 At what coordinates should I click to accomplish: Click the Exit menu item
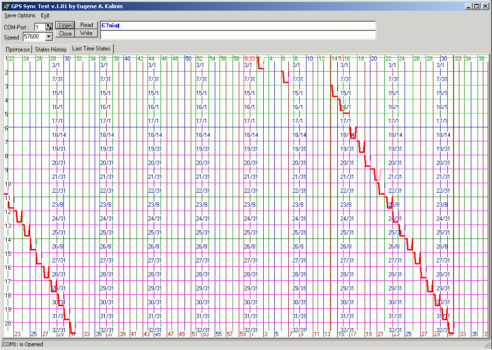click(45, 15)
